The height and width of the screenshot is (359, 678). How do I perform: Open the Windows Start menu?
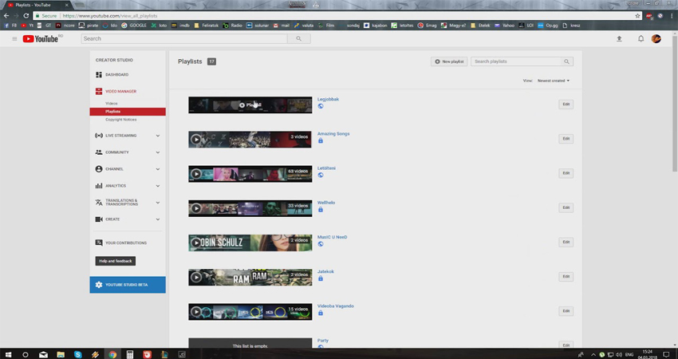point(8,354)
